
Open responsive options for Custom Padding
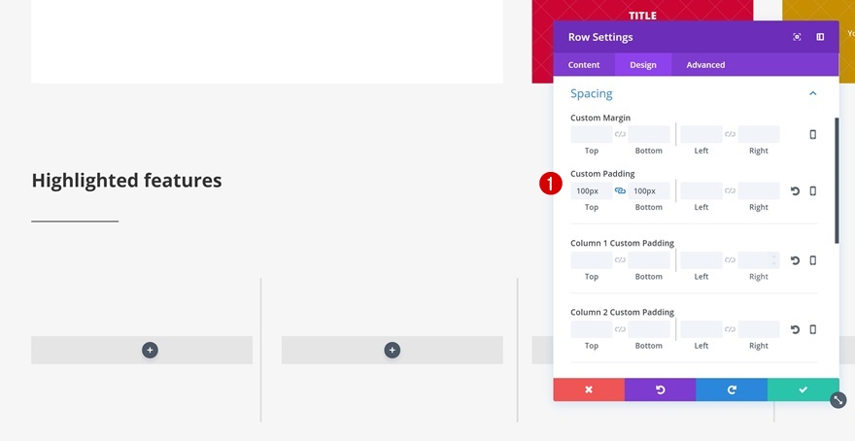813,191
